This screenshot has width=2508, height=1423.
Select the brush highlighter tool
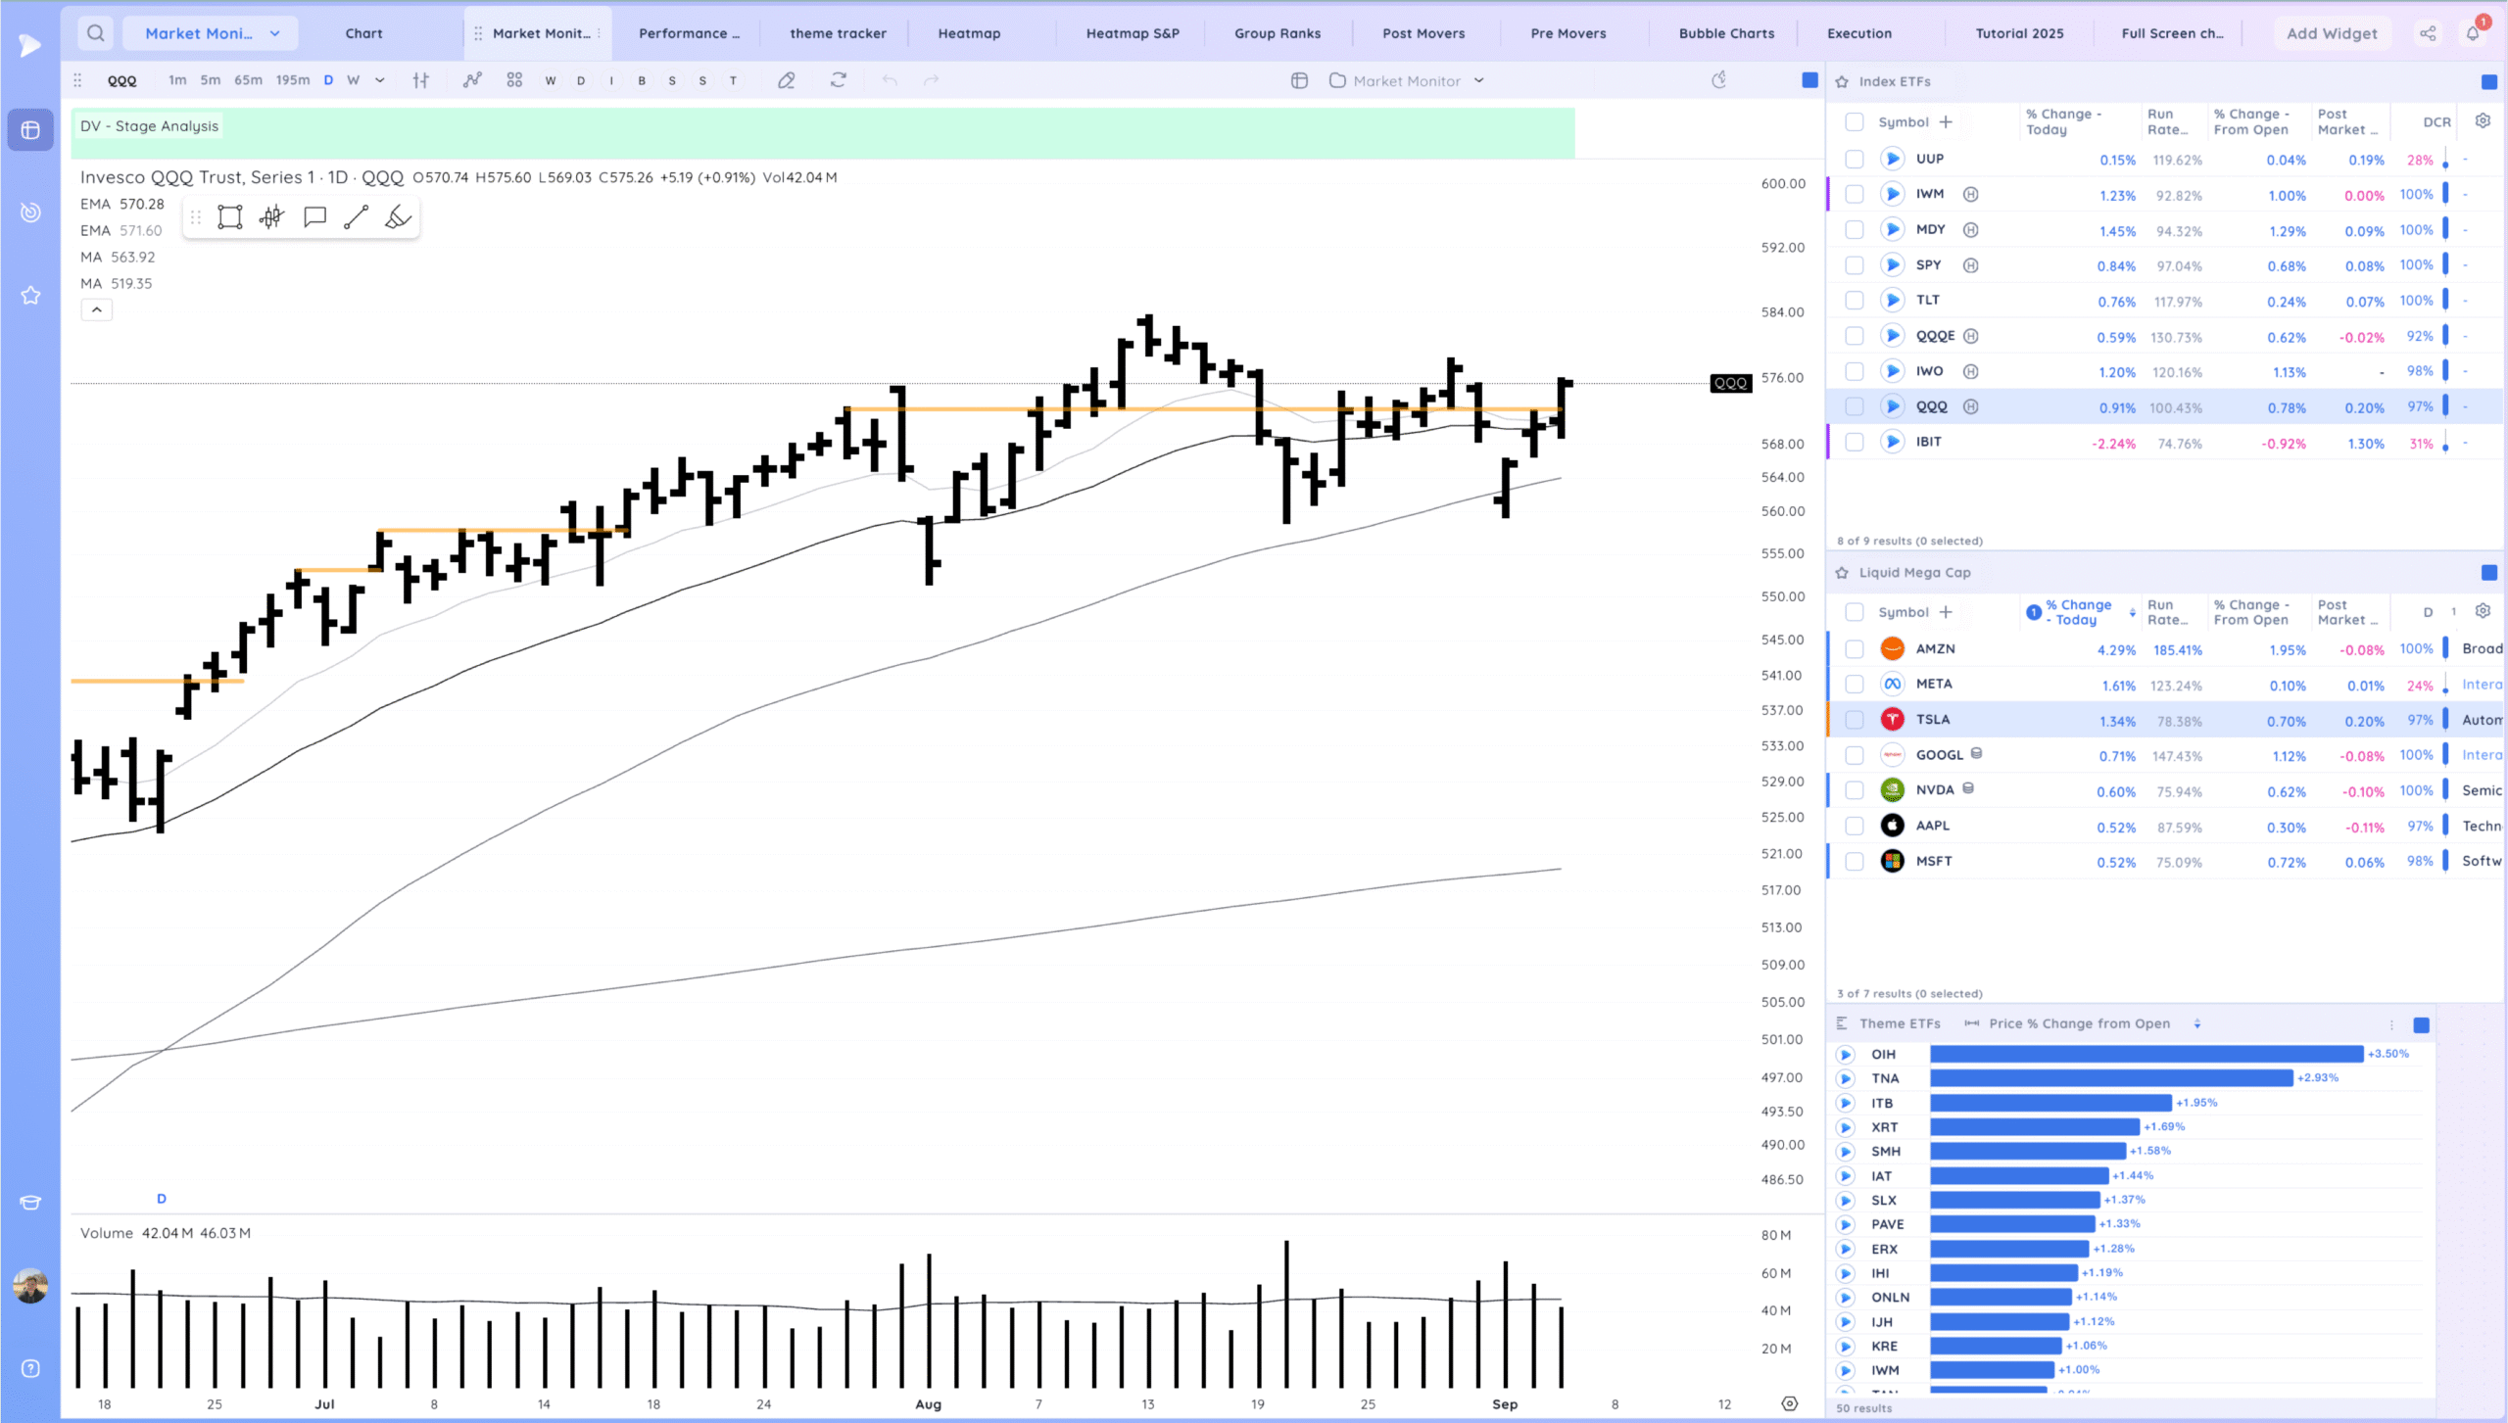[x=398, y=217]
